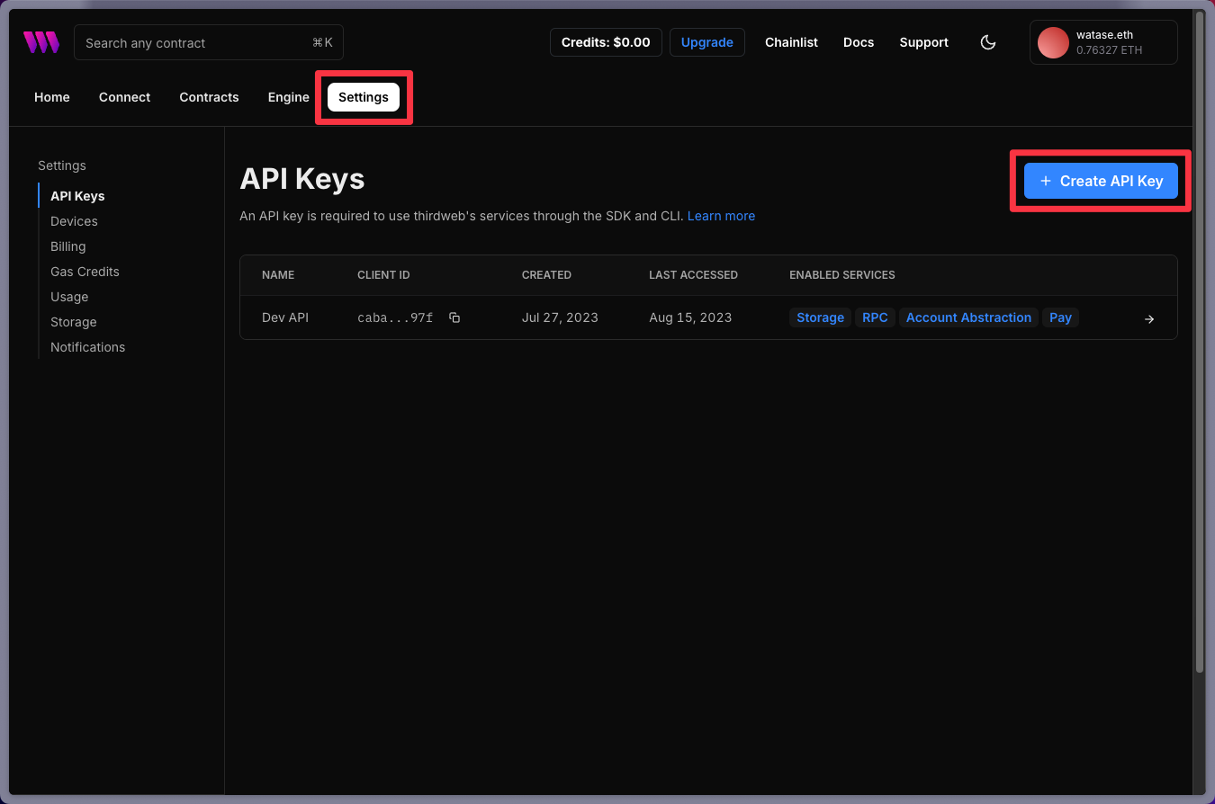Click the Storage service badge
The height and width of the screenshot is (804, 1215).
coord(820,317)
